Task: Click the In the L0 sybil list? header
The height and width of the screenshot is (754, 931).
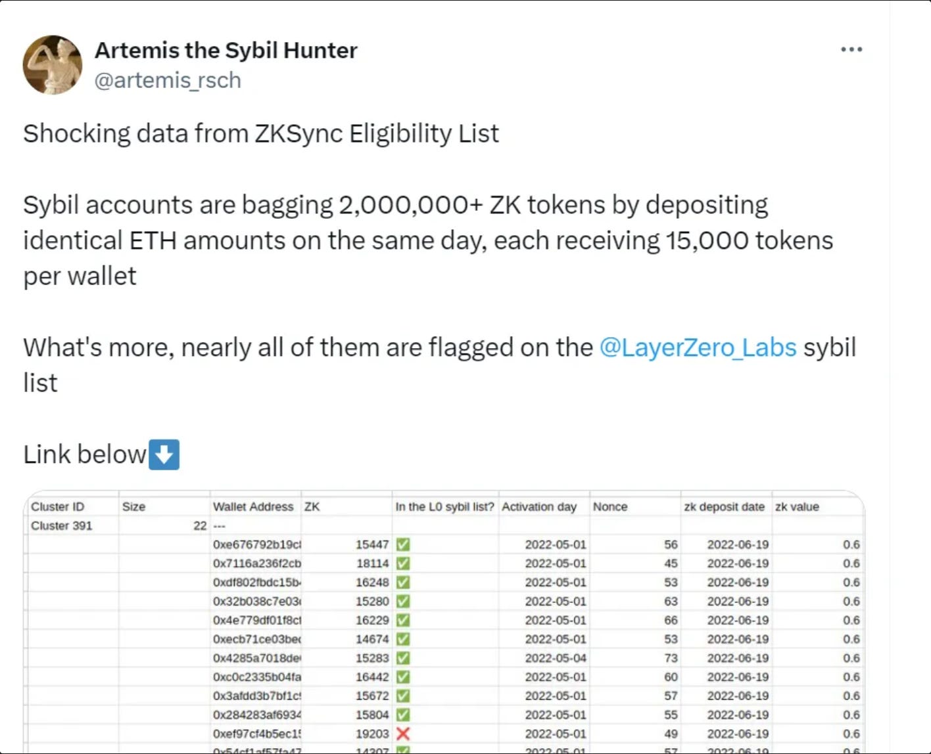Action: [x=444, y=507]
